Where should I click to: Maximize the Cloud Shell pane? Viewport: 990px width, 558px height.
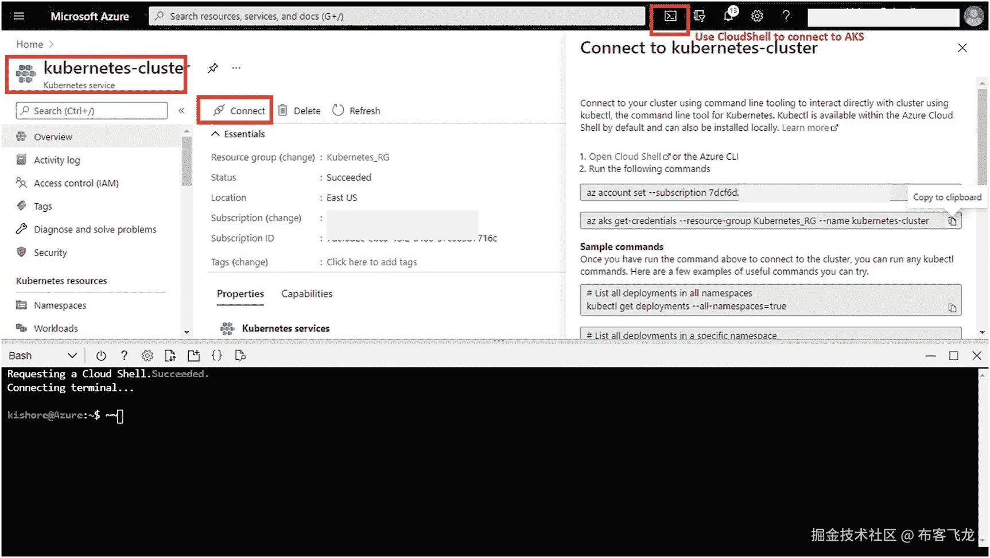(x=954, y=356)
